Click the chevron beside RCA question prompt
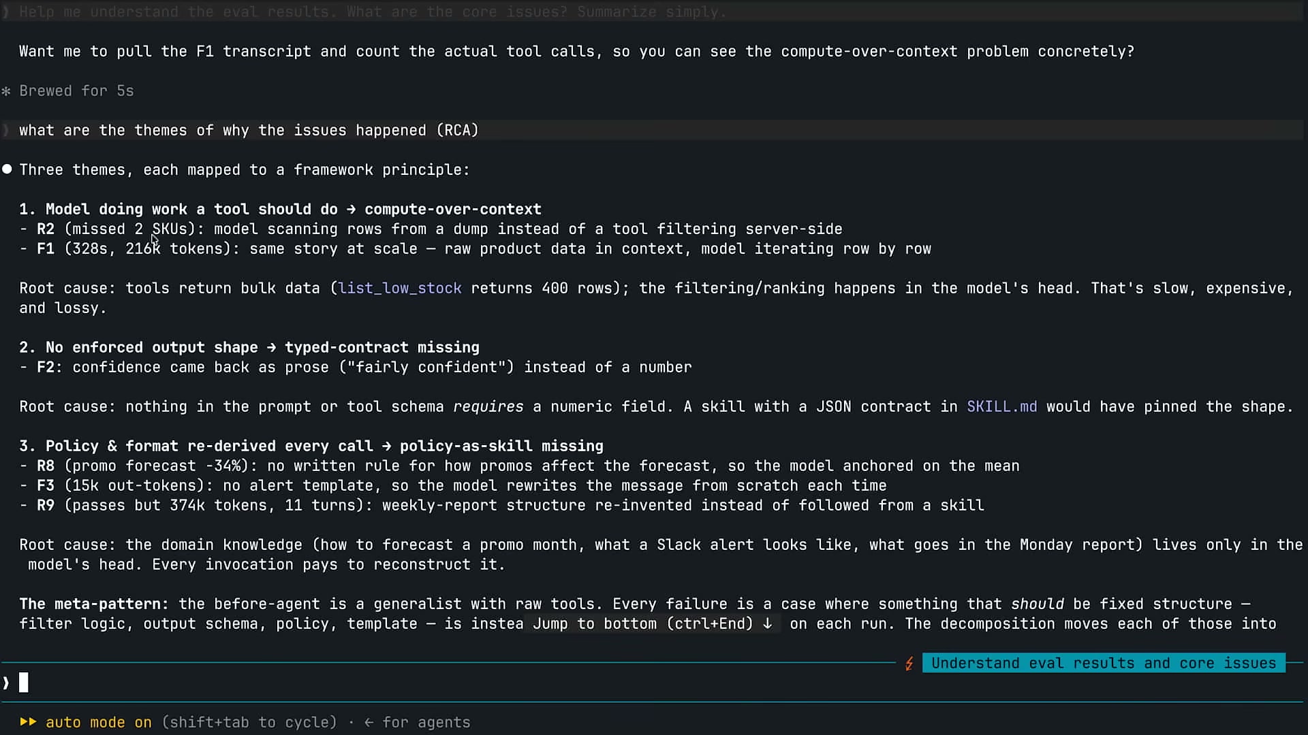The width and height of the screenshot is (1308, 735). coord(6,130)
